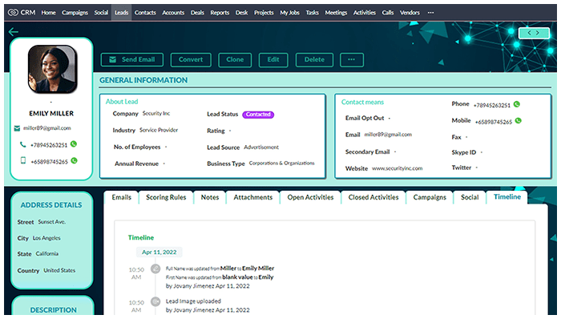Open the Deals module

click(197, 13)
